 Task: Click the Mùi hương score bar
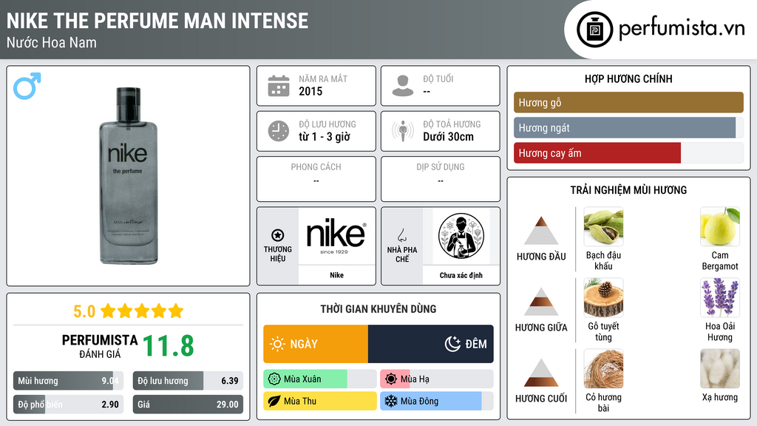coord(68,381)
